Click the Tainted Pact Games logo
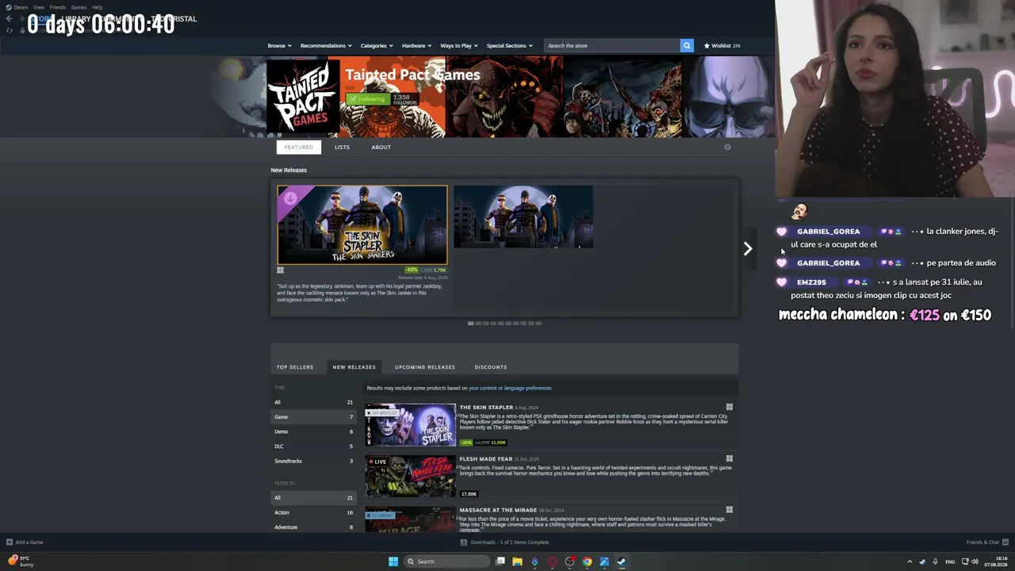Screen dimensions: 1015x571 [303, 98]
